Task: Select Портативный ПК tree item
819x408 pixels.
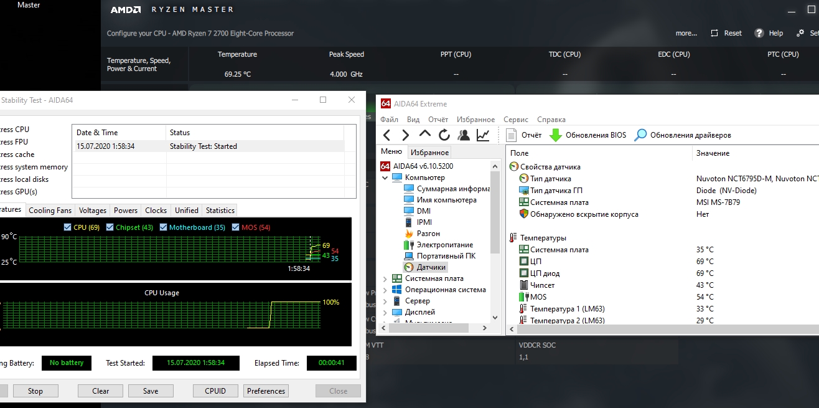Action: 439,256
